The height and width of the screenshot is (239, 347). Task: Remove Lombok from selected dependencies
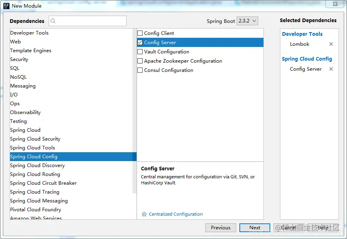click(x=331, y=44)
